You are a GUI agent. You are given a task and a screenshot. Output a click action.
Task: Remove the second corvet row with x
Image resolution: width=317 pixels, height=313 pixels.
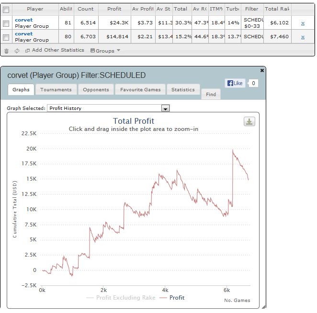click(x=303, y=37)
